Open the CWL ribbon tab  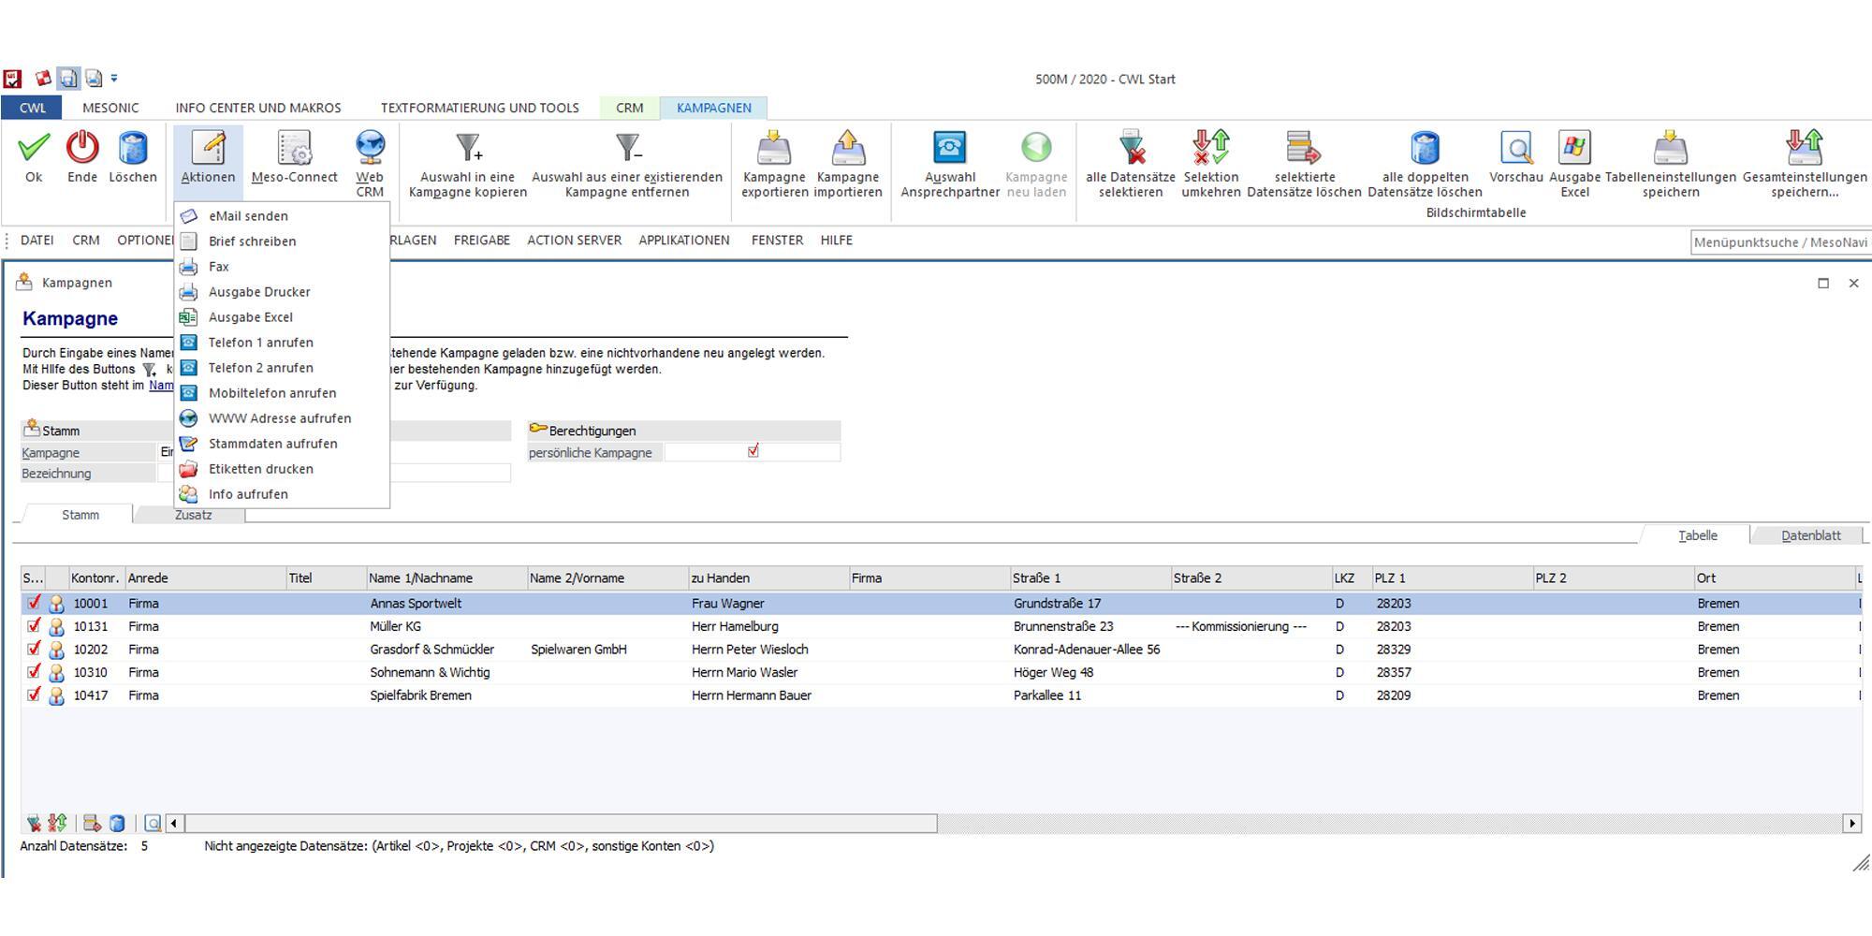point(32,108)
